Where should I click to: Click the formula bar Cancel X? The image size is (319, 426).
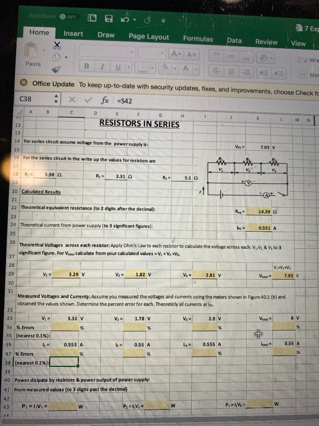(71, 100)
